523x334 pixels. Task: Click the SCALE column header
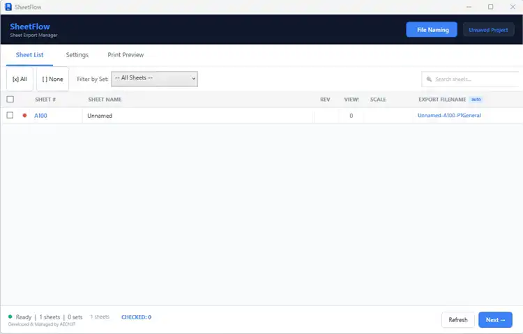[x=378, y=100]
